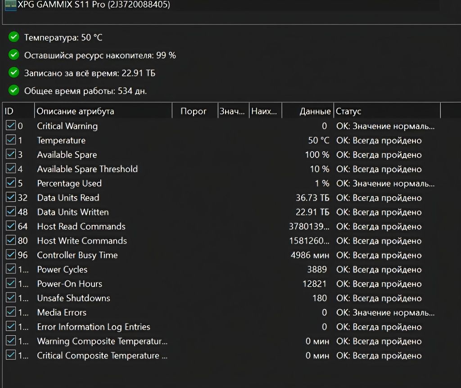Select the Data Units Read attribute name
This screenshot has height=388, width=461.
point(68,198)
